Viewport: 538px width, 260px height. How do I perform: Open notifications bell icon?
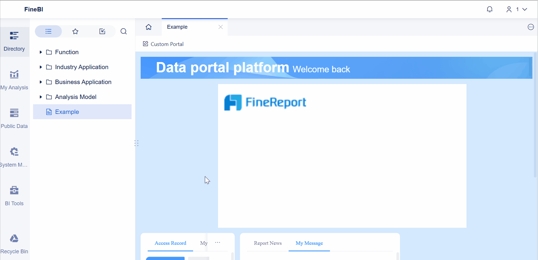490,9
